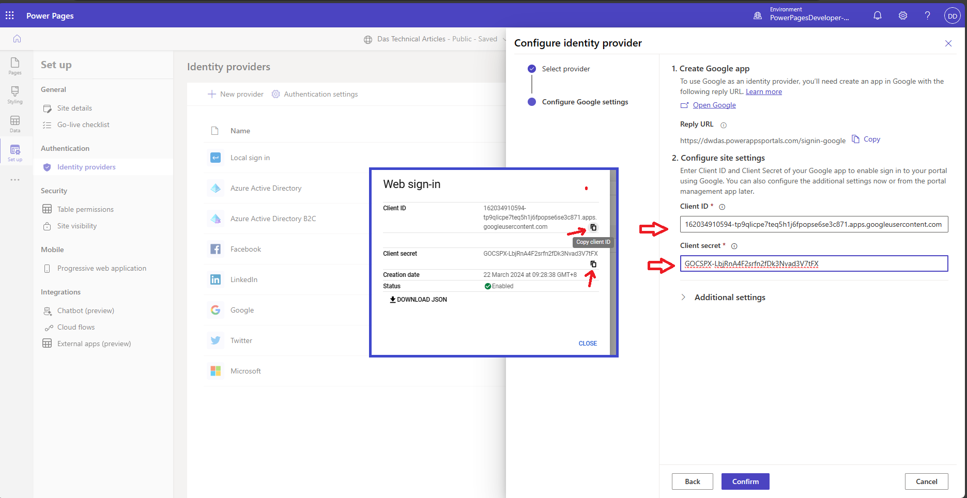The height and width of the screenshot is (498, 967).
Task: Click CLOSE in Web sign-in dialog
Action: tap(588, 344)
